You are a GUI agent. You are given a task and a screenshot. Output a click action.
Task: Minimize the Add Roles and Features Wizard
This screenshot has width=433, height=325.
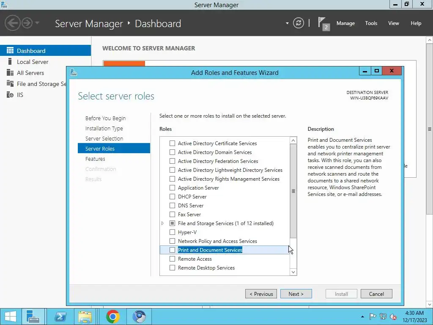tap(365, 71)
